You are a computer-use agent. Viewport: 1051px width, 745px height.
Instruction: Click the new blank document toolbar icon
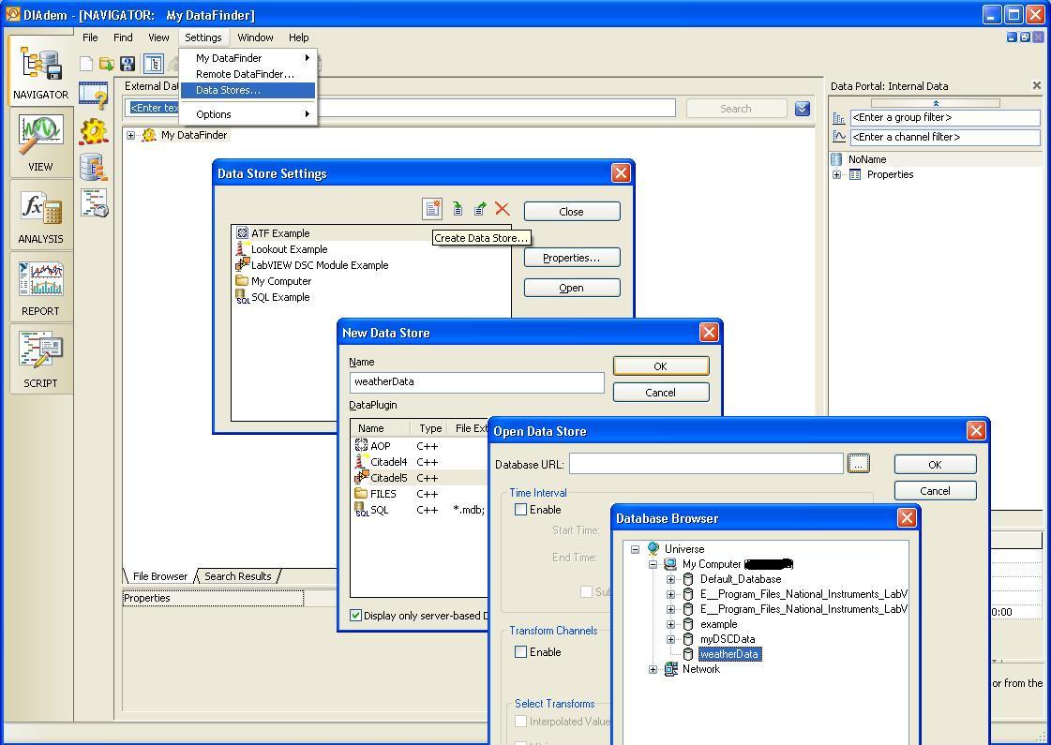[x=86, y=64]
